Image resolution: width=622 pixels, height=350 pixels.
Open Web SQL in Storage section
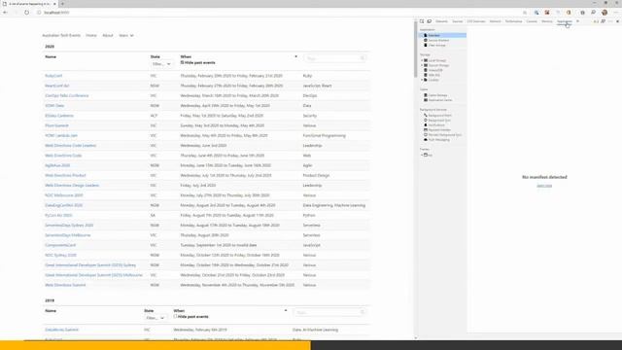click(433, 75)
